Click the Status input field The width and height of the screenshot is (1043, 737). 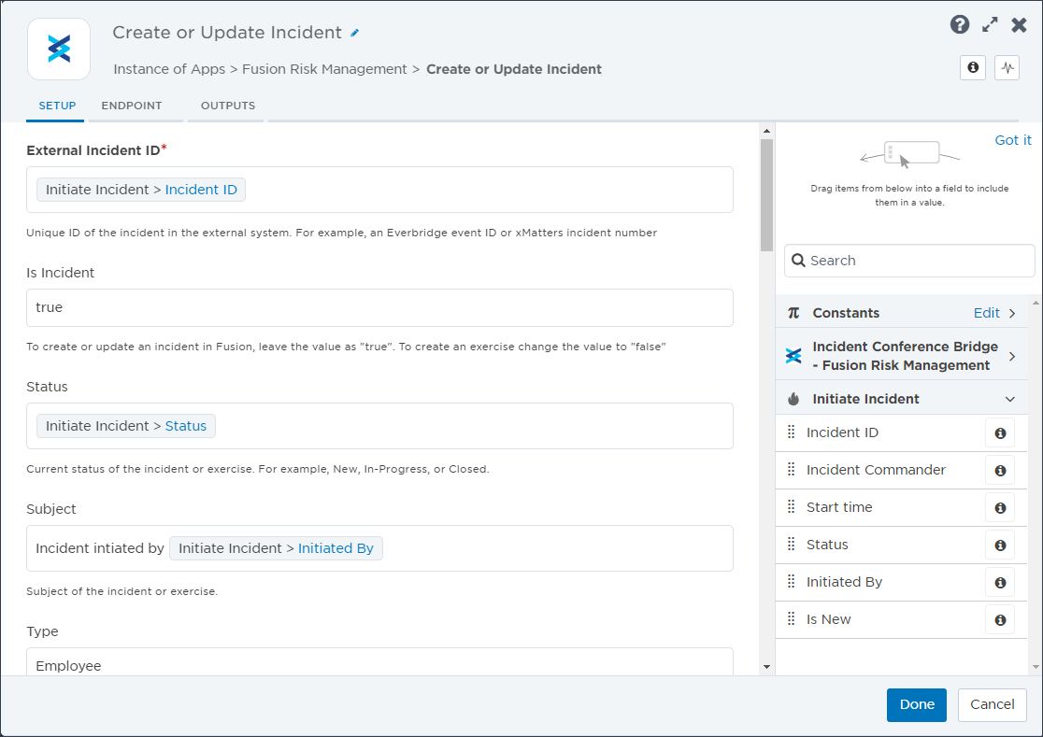tap(379, 426)
